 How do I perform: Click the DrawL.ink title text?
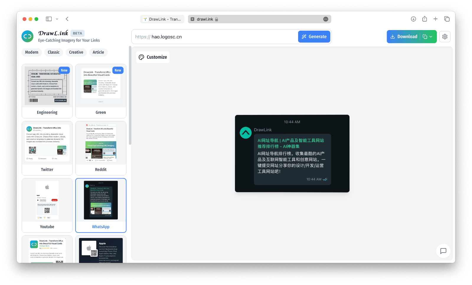53,33
